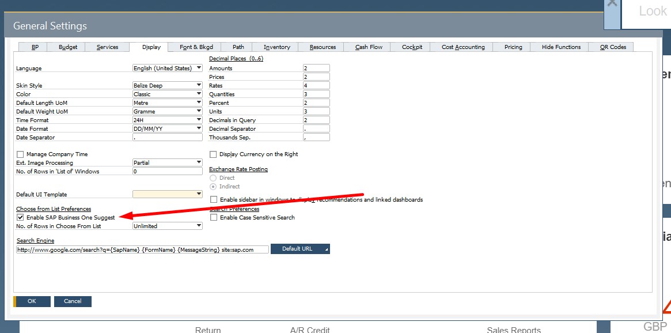Click the Search Engine URL field
Image resolution: width=671 pixels, height=333 pixels.
(142, 248)
